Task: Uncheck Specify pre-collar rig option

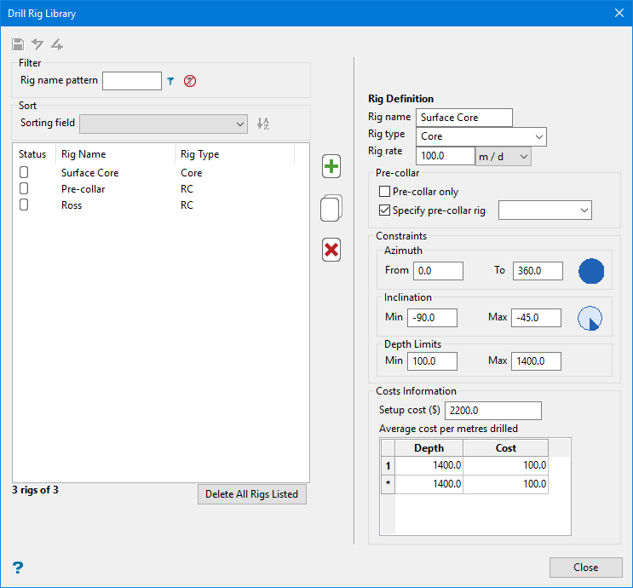Action: [x=385, y=210]
